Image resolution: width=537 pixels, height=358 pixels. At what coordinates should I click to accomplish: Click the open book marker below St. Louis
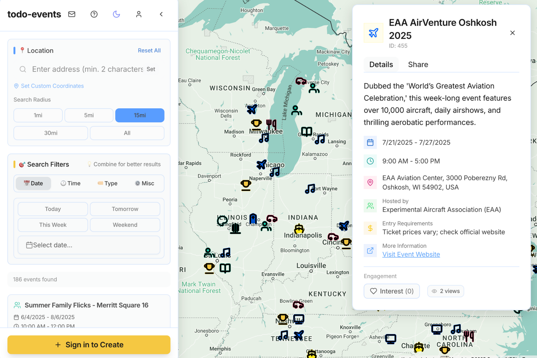click(225, 268)
